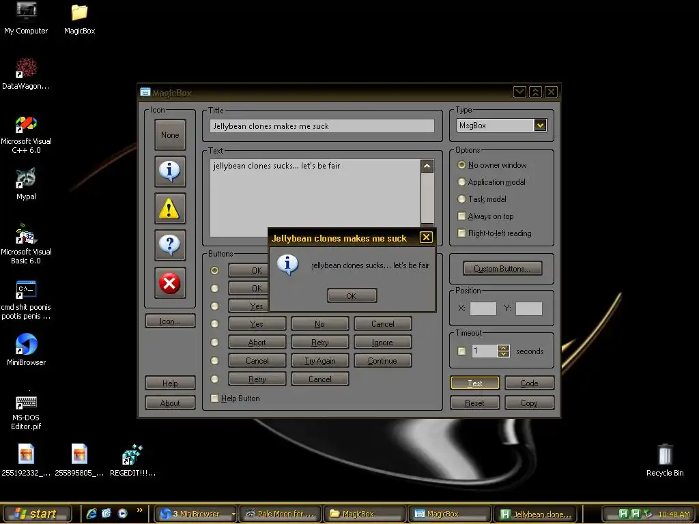Viewport: 699px width, 524px height.
Task: Click the Position X input field
Action: [x=483, y=308]
